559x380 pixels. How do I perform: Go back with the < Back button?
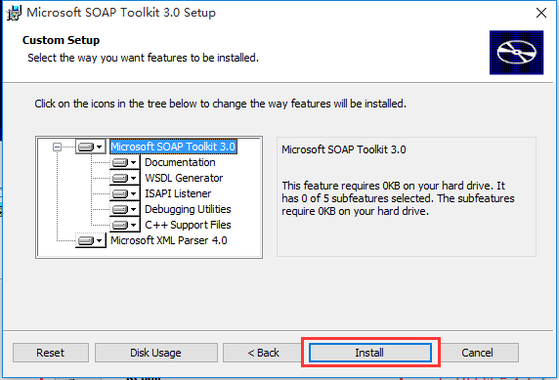click(x=264, y=353)
